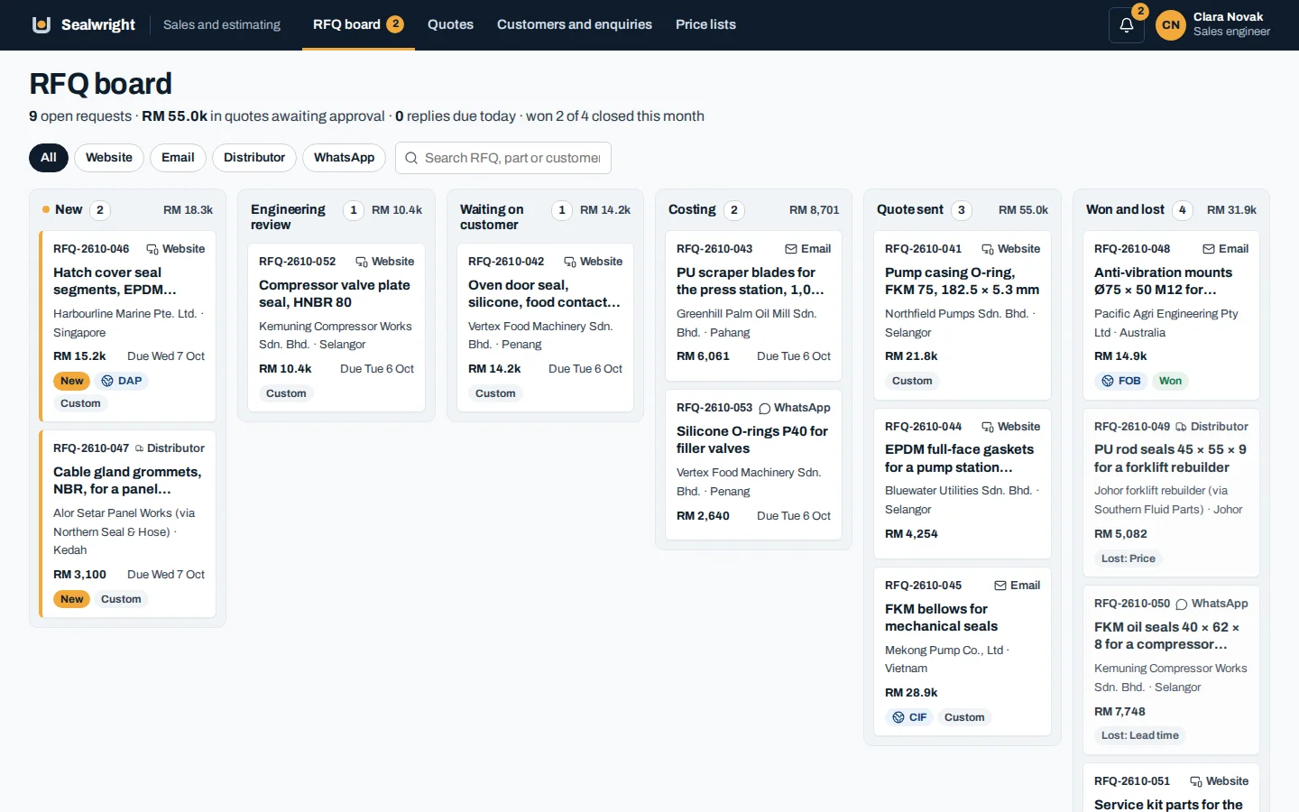1299x812 pixels.
Task: Switch to the Quotes tab
Action: pyautogui.click(x=450, y=24)
